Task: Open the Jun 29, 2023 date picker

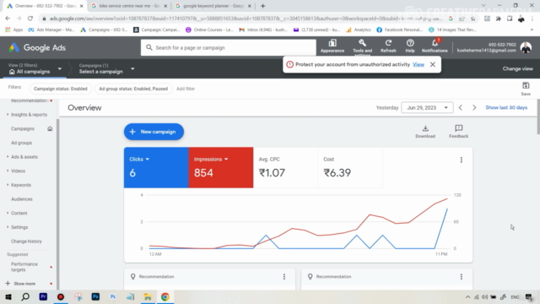Action: click(x=427, y=107)
